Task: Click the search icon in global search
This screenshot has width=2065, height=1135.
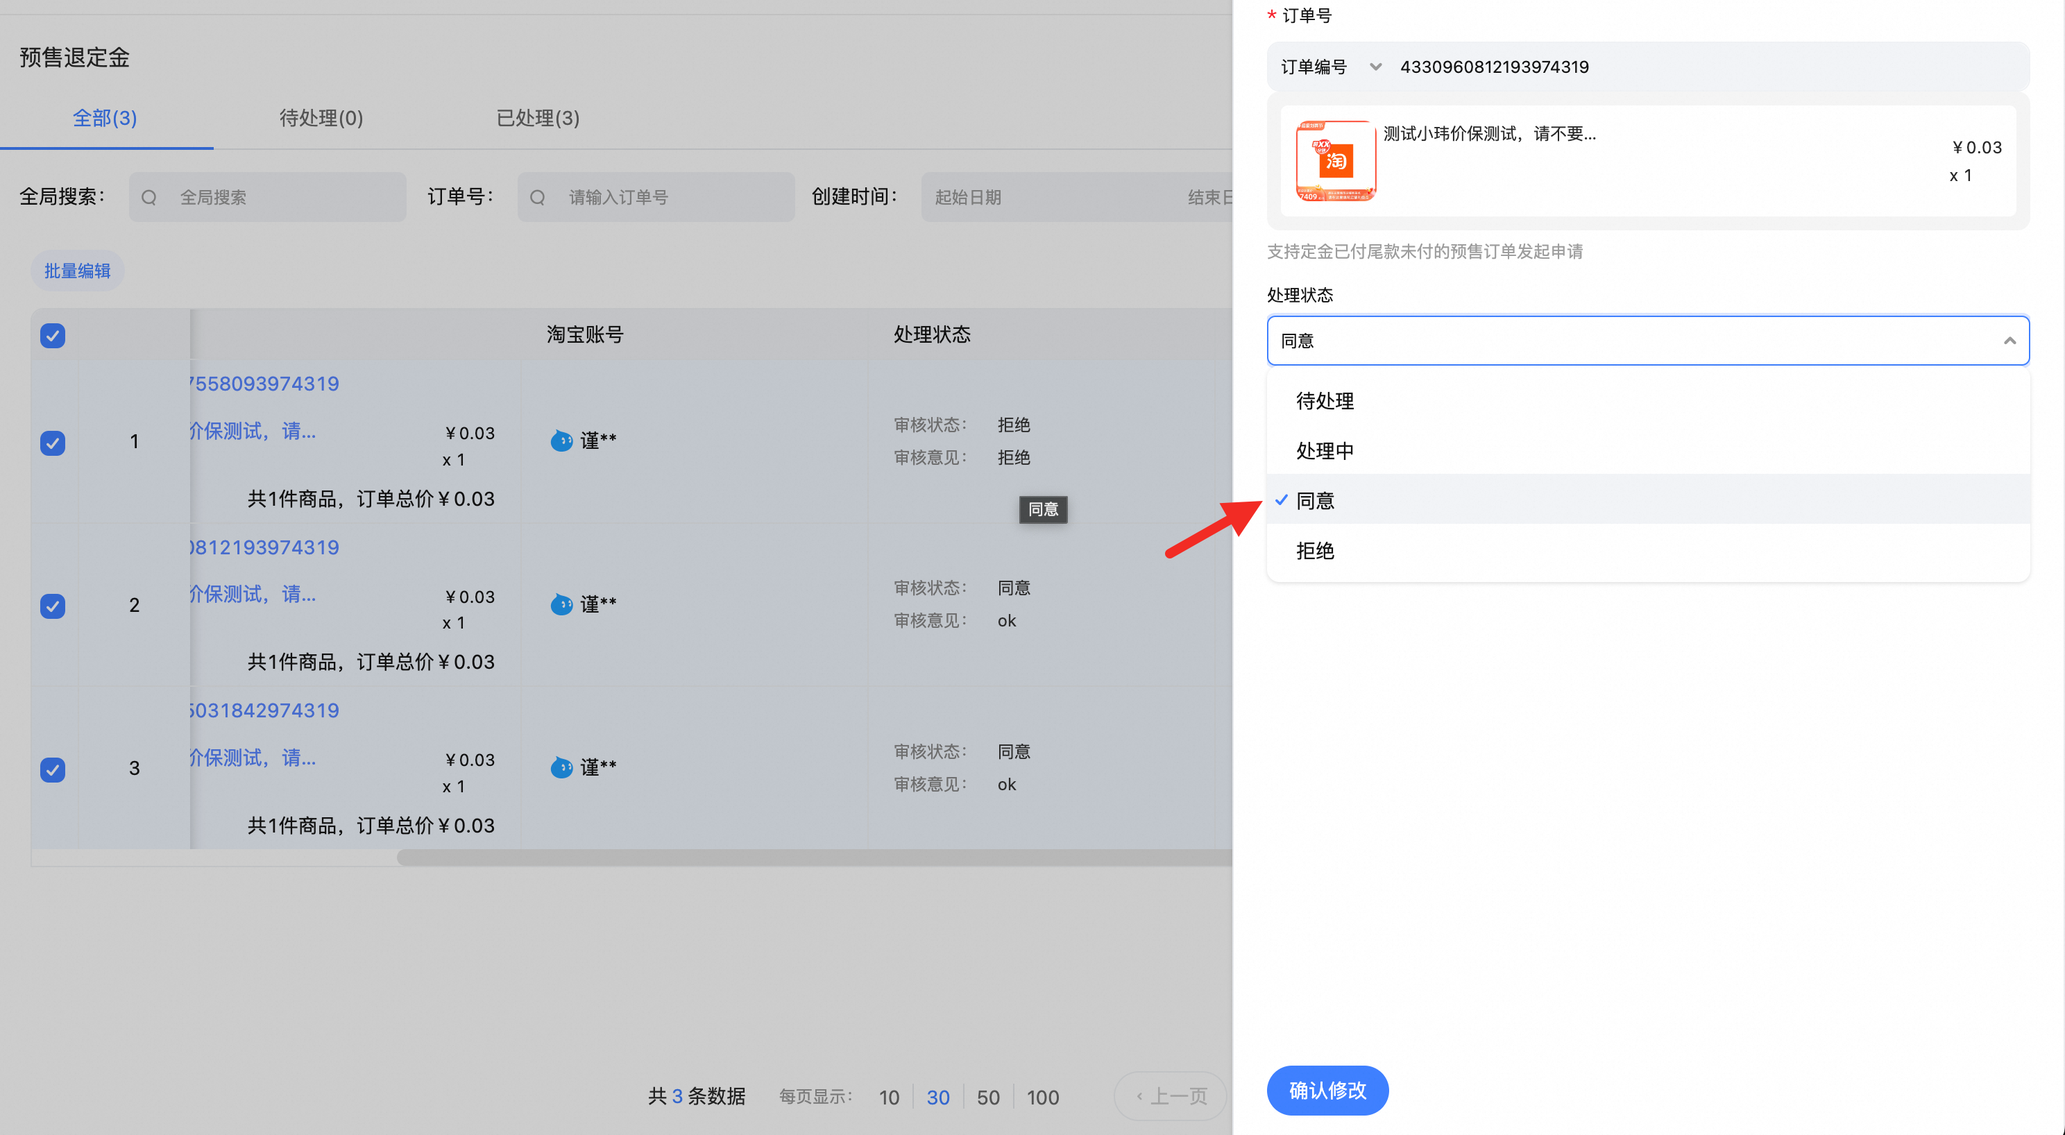Action: tap(149, 197)
